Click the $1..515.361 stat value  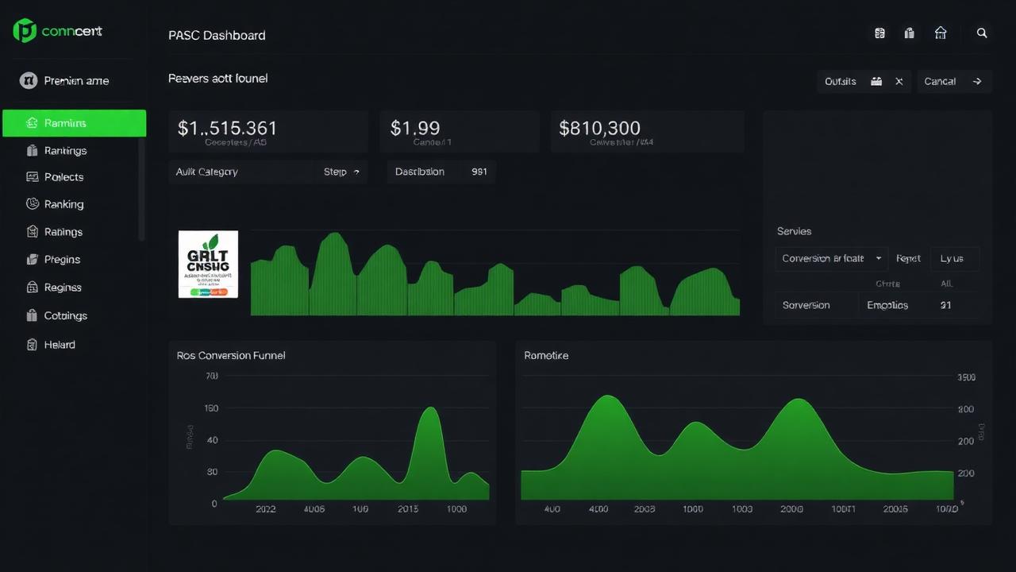pos(227,128)
